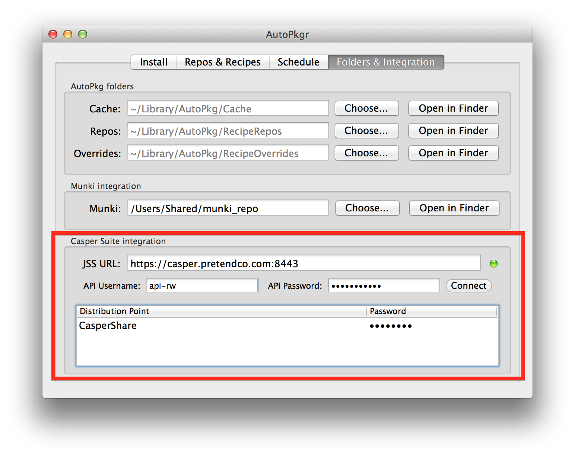
Task: Sort by Distribution Point column header
Action: [221, 311]
